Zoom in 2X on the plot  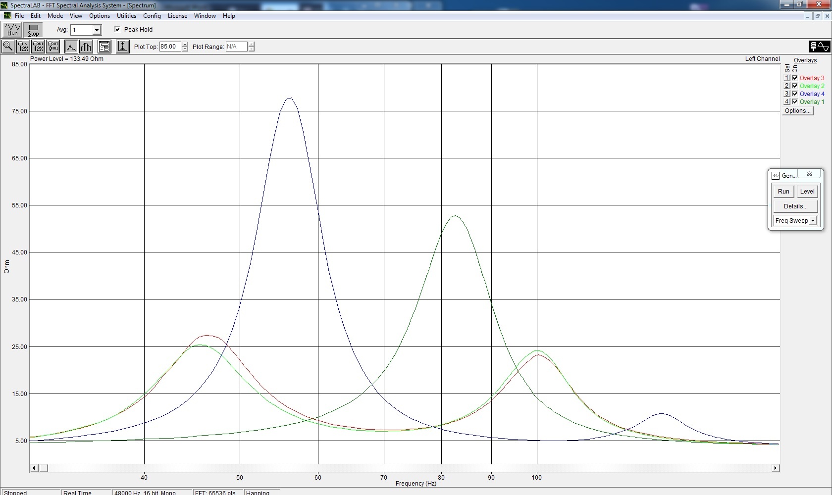(x=23, y=47)
